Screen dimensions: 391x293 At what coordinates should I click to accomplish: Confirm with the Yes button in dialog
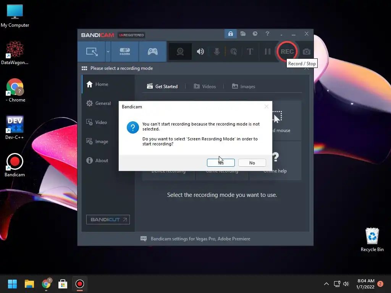(221, 163)
